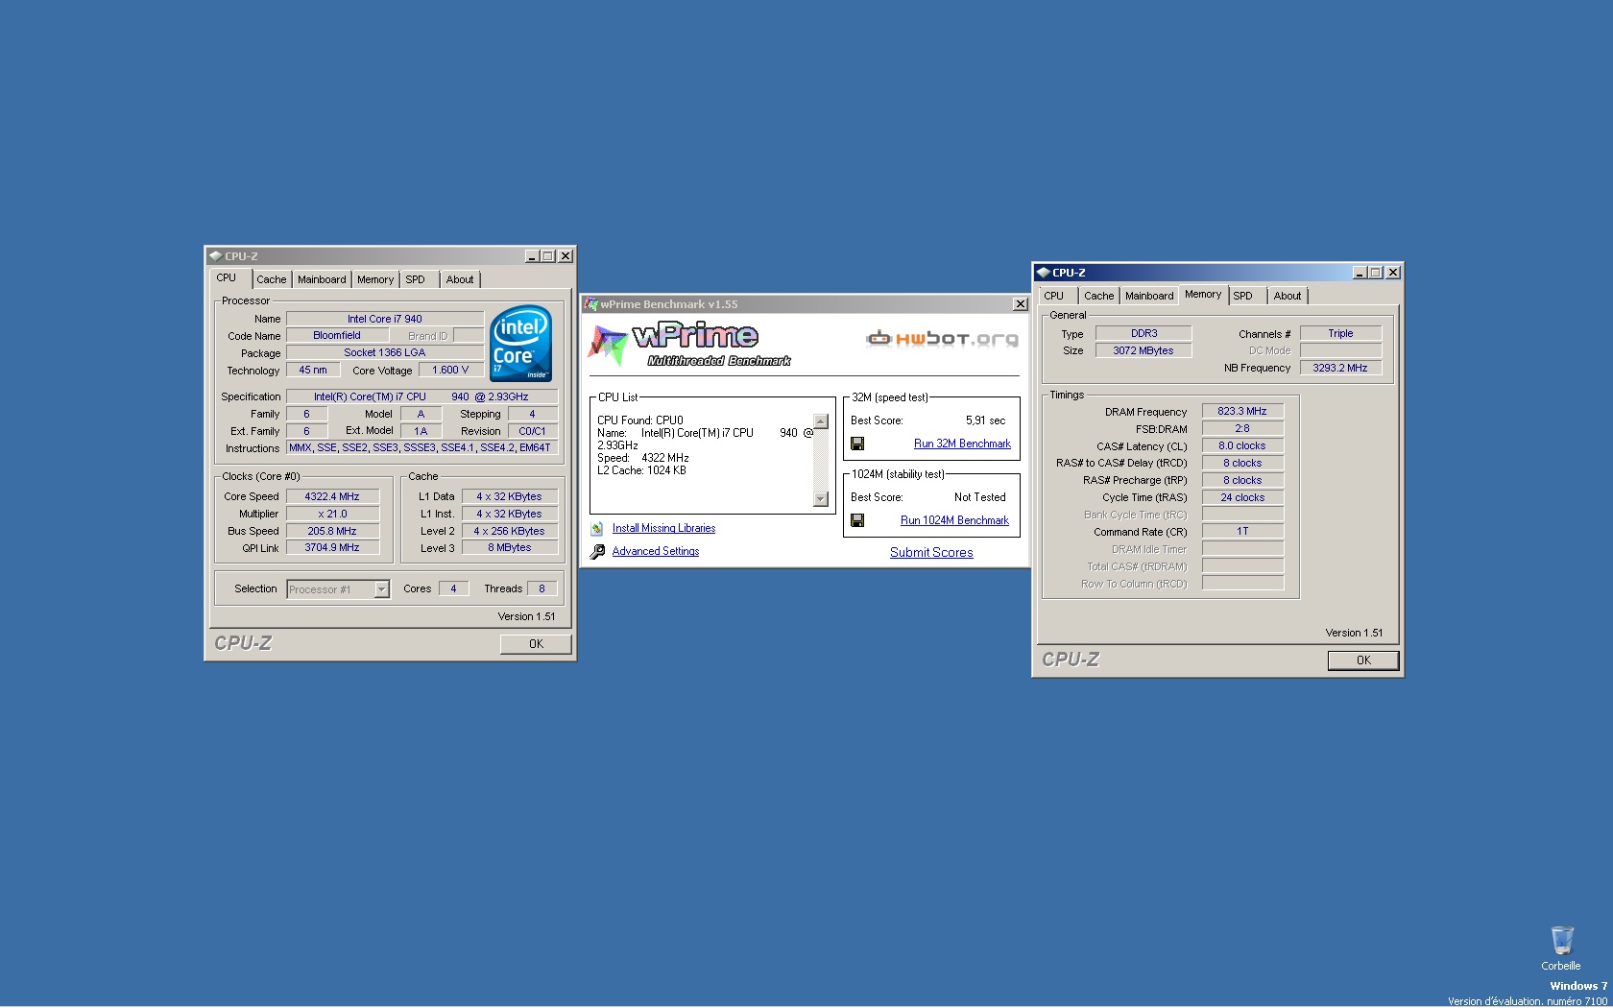Click the Core Speed value 4322.4 MHz
The height and width of the screenshot is (1008, 1613).
[332, 496]
